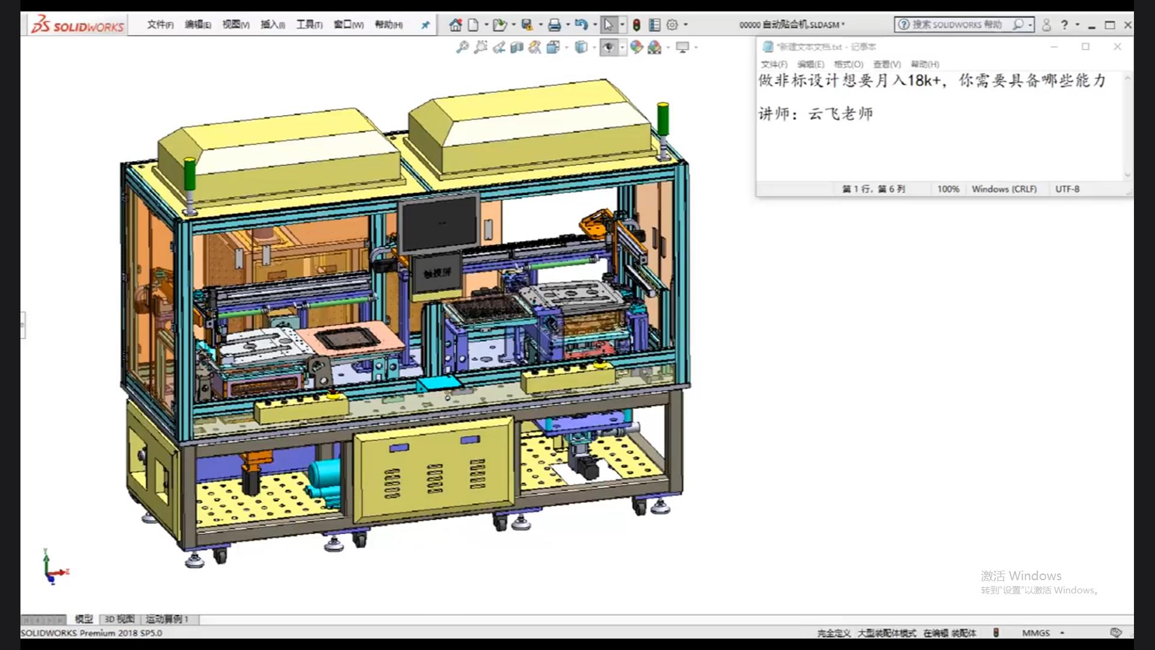Click the 完全定义 status text
Image resolution: width=1155 pixels, height=650 pixels.
834,633
